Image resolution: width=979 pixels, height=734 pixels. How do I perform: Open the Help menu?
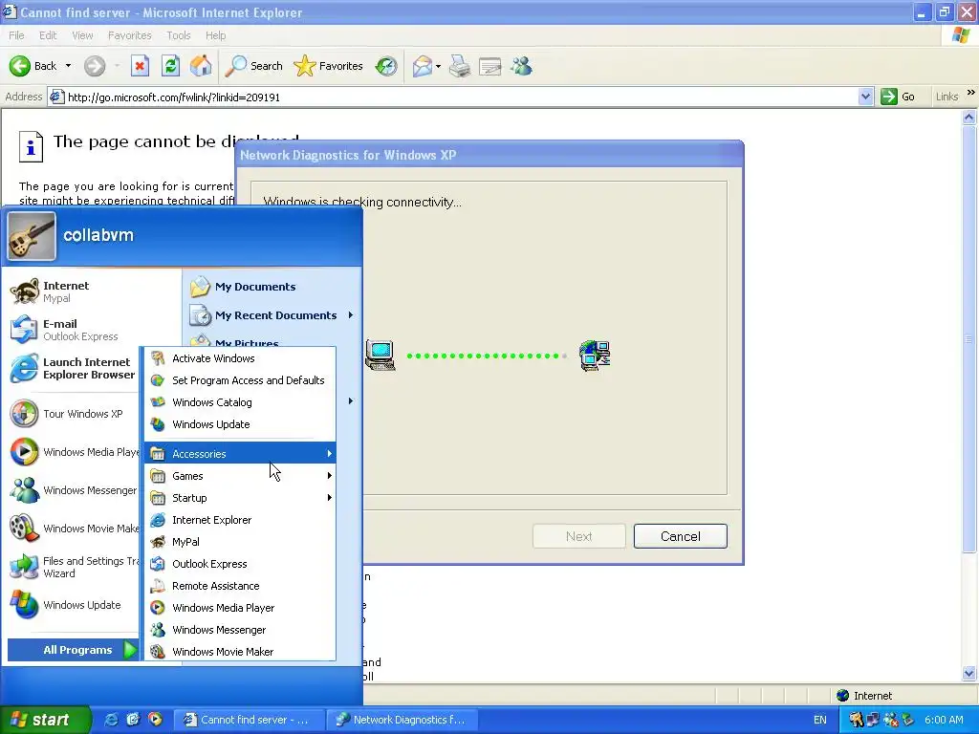coord(215,35)
